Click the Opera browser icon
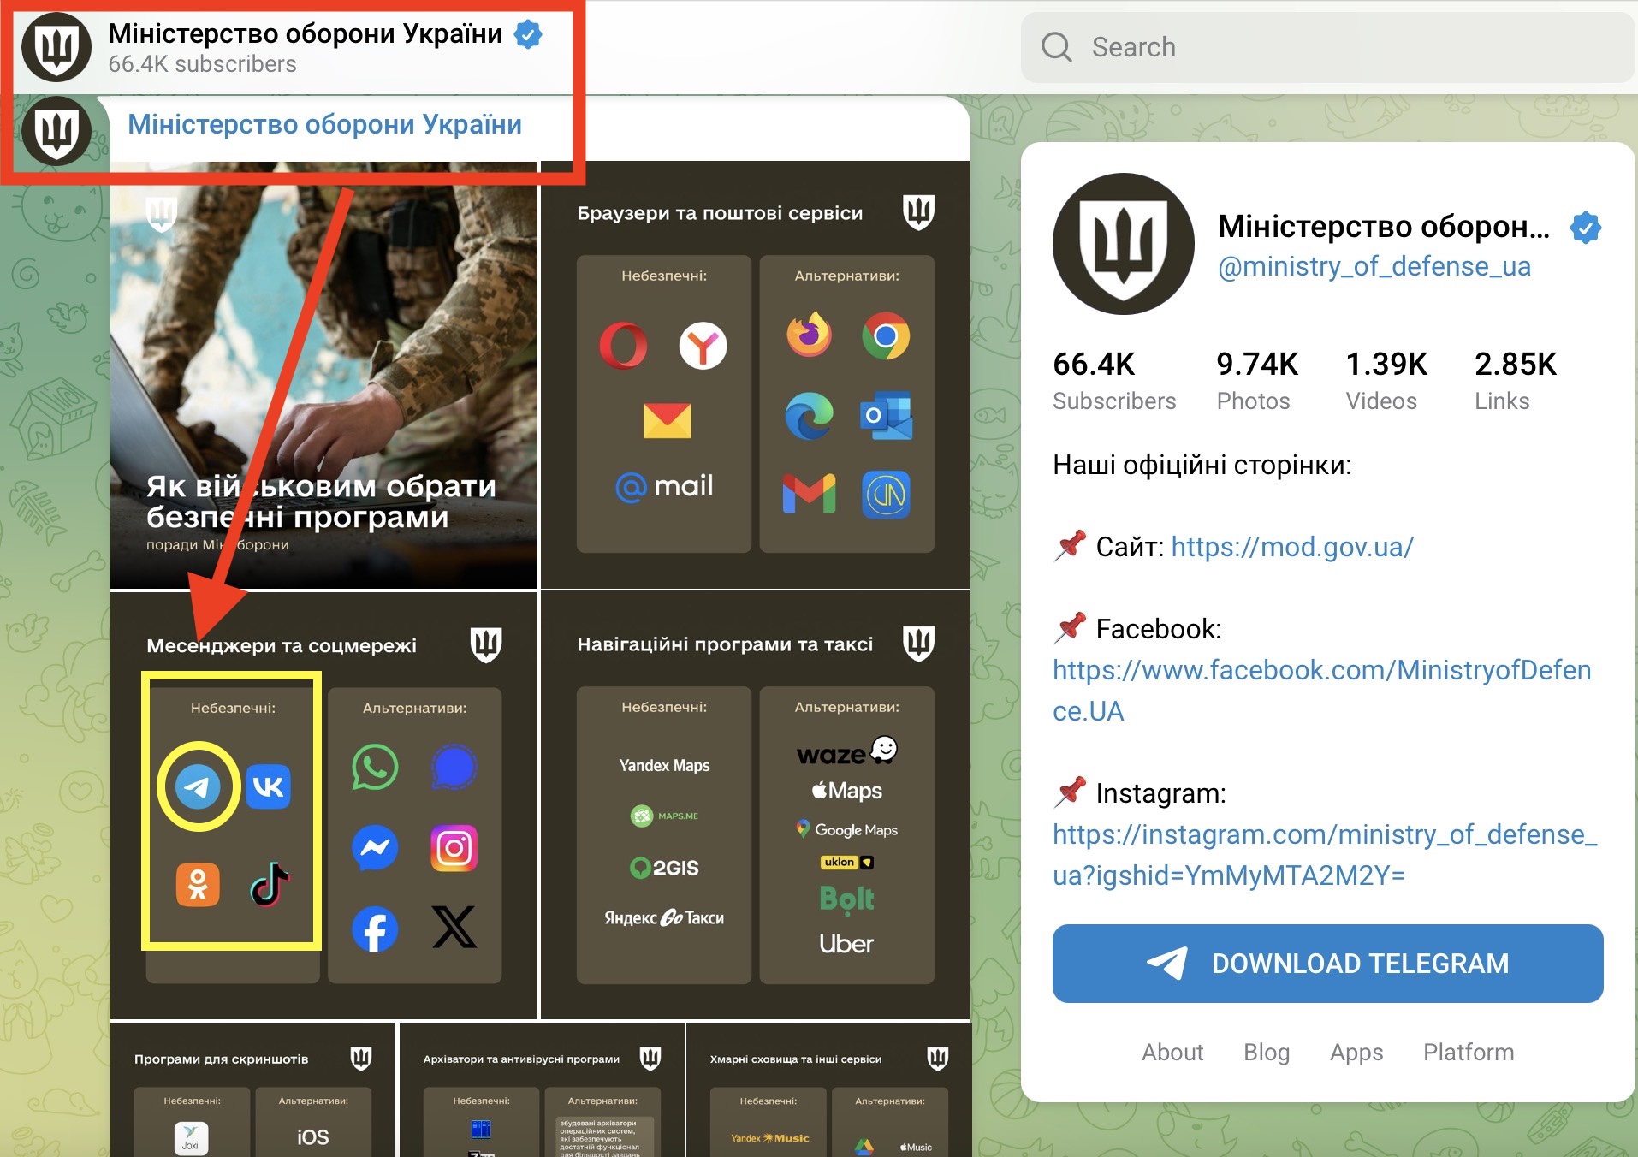This screenshot has width=1638, height=1157. coord(624,346)
